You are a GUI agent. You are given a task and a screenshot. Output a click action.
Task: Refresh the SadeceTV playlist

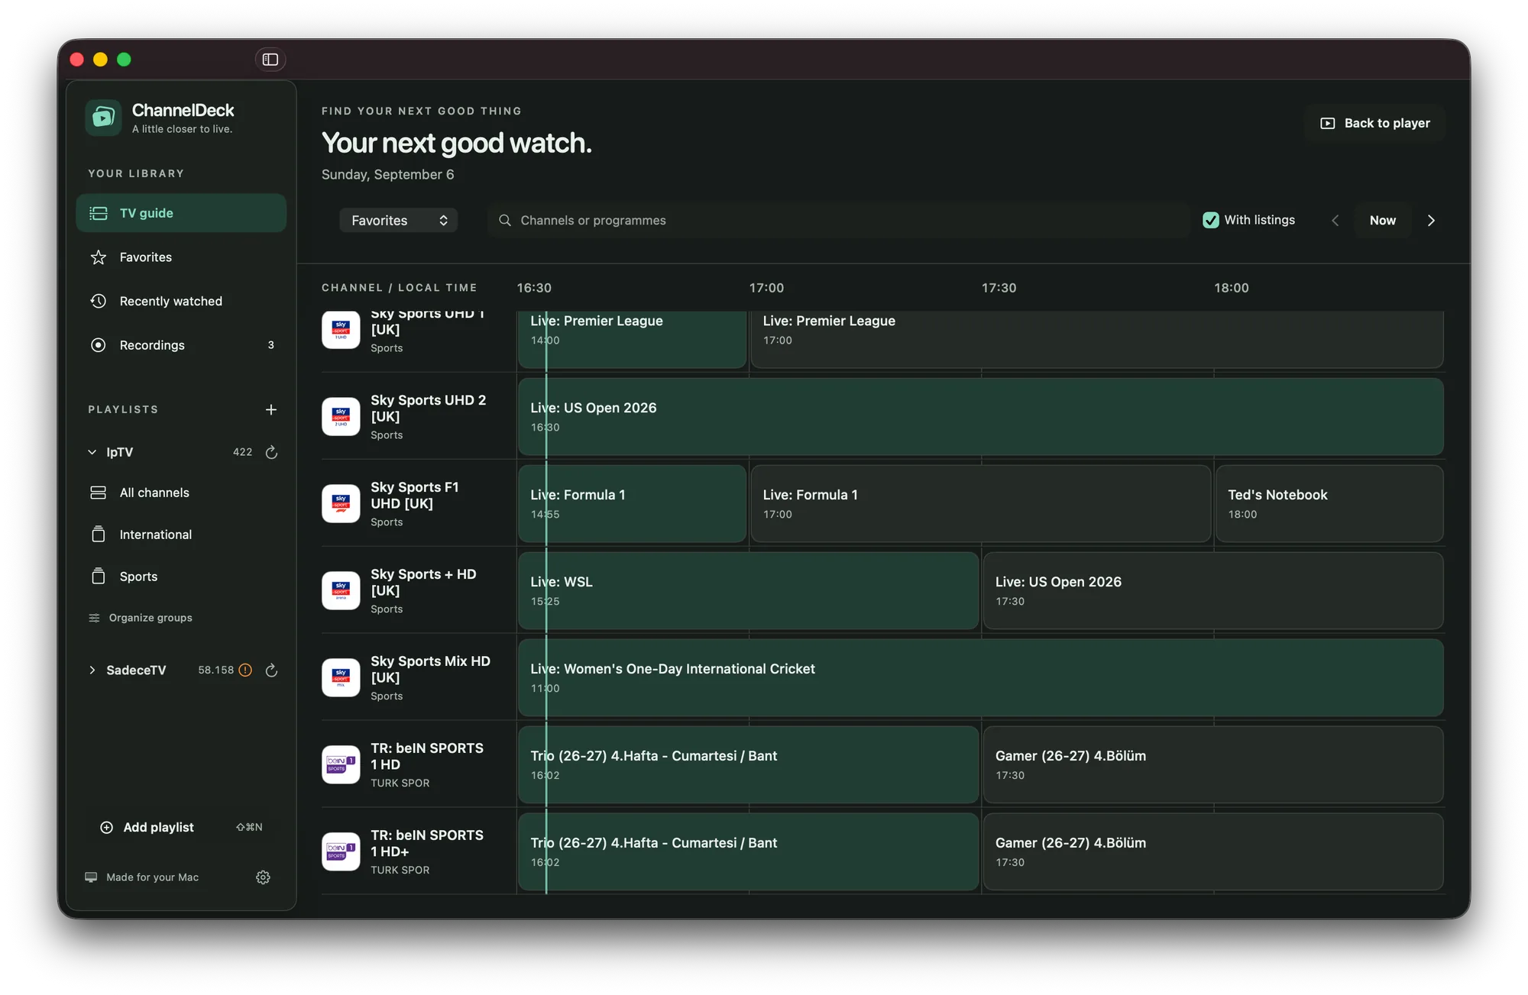[x=271, y=670]
